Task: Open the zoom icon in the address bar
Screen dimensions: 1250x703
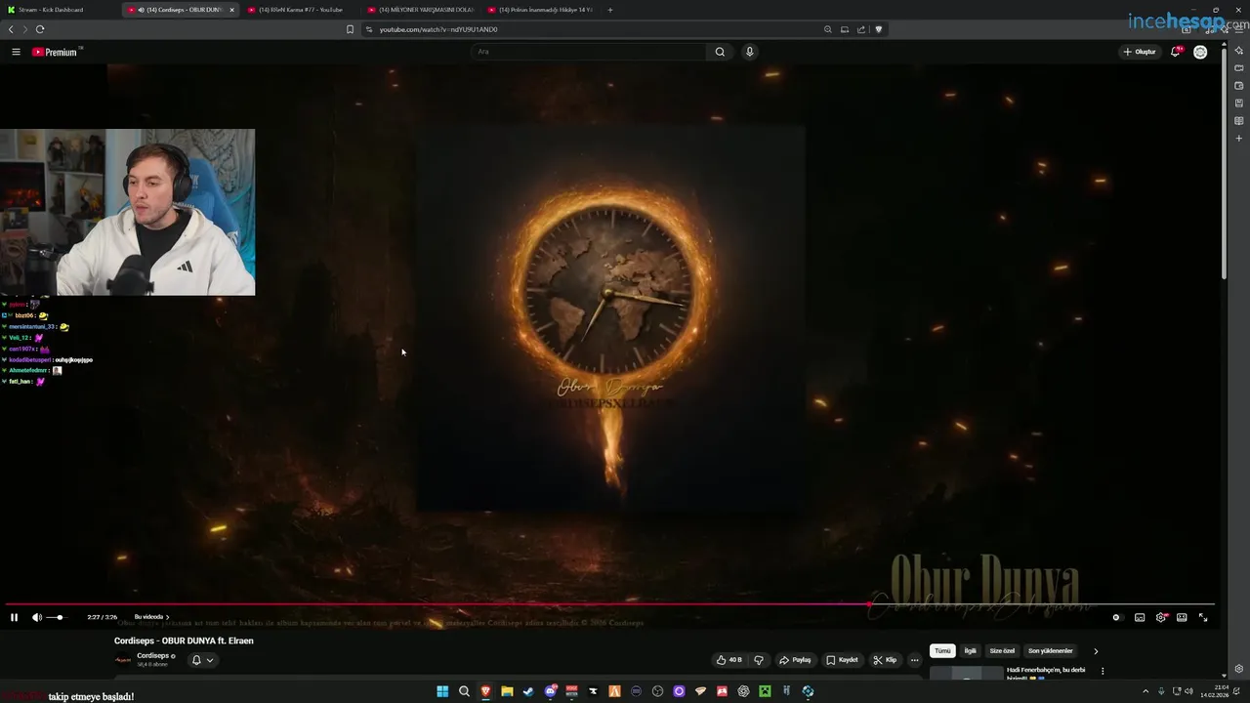Action: [828, 29]
